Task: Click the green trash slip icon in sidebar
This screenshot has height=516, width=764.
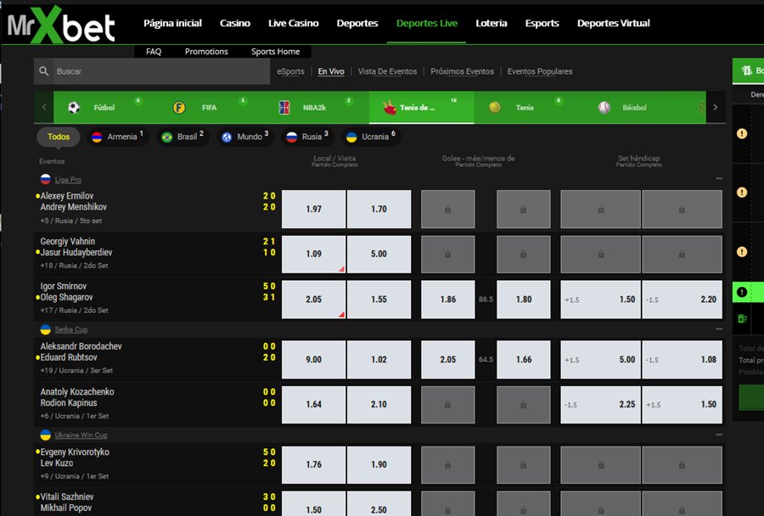Action: (742, 318)
